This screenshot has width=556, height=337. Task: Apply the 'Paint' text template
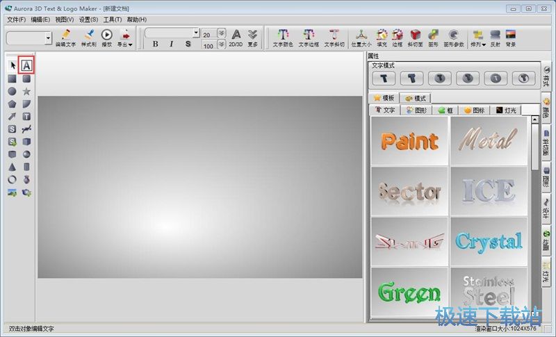click(409, 141)
